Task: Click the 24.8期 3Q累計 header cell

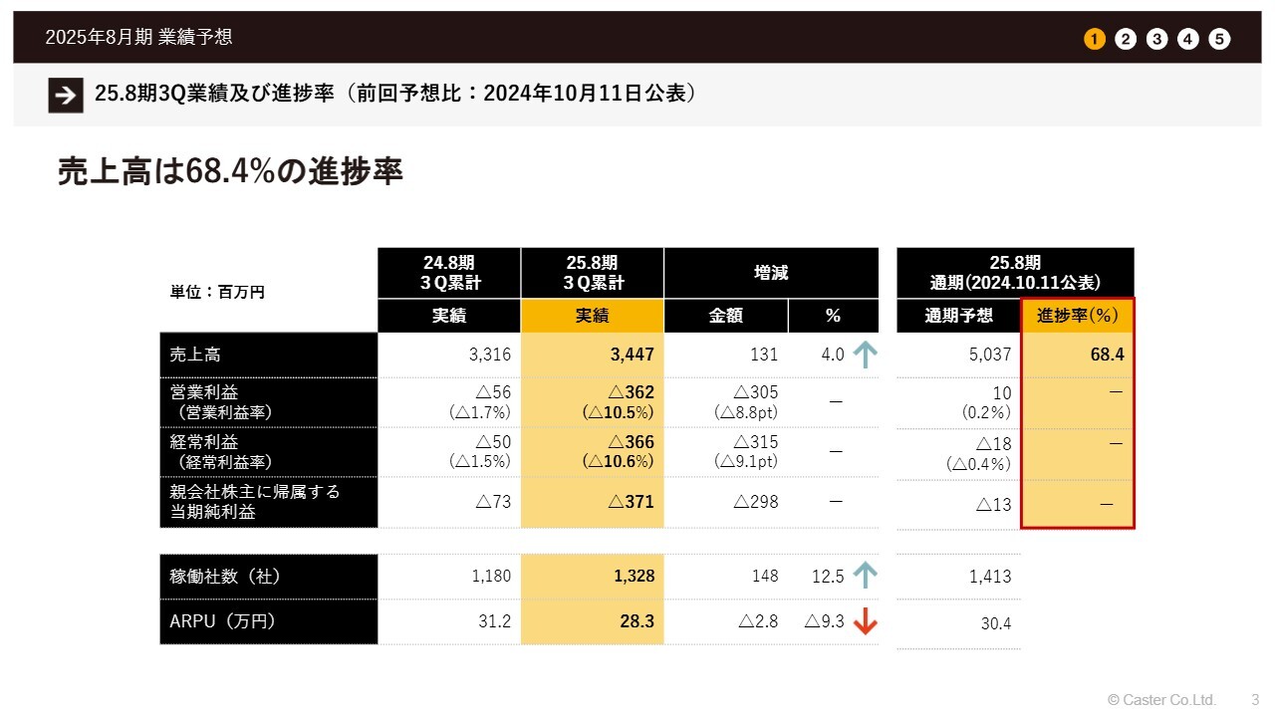Action: click(449, 273)
